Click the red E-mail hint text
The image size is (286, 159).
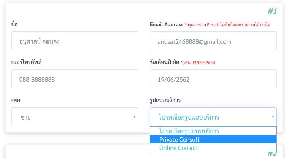coord(227,25)
